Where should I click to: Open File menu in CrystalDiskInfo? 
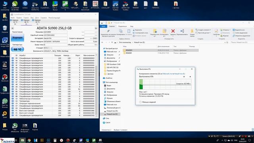click(x=13, y=17)
